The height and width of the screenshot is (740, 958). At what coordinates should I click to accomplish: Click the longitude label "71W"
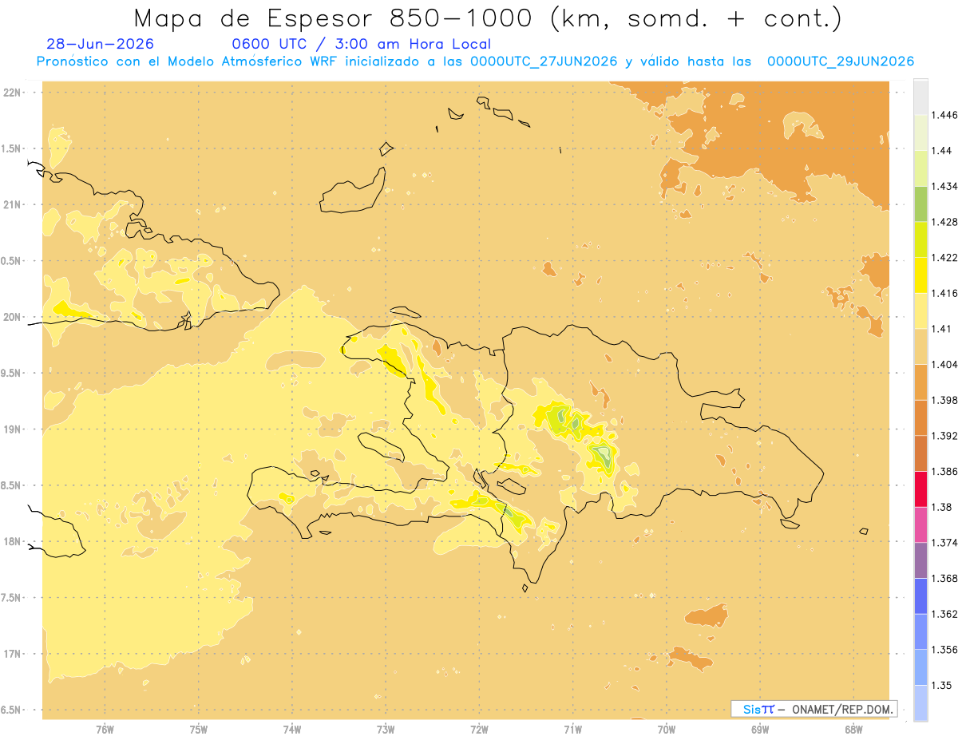coord(572,730)
